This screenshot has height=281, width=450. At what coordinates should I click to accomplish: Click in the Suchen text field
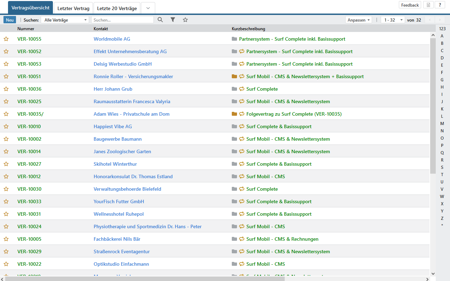[122, 20]
